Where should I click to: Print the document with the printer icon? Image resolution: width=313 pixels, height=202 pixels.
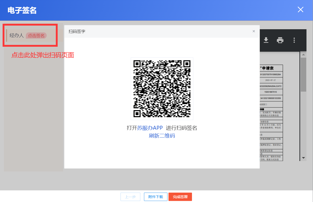(280, 40)
